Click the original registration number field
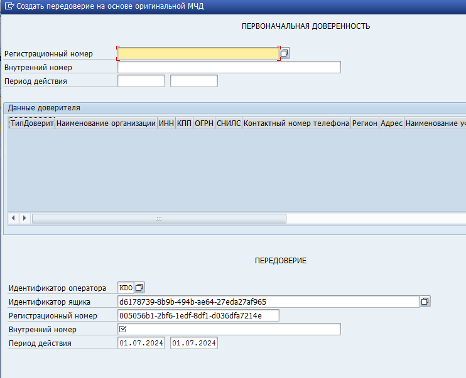466x378 pixels. [x=198, y=54]
